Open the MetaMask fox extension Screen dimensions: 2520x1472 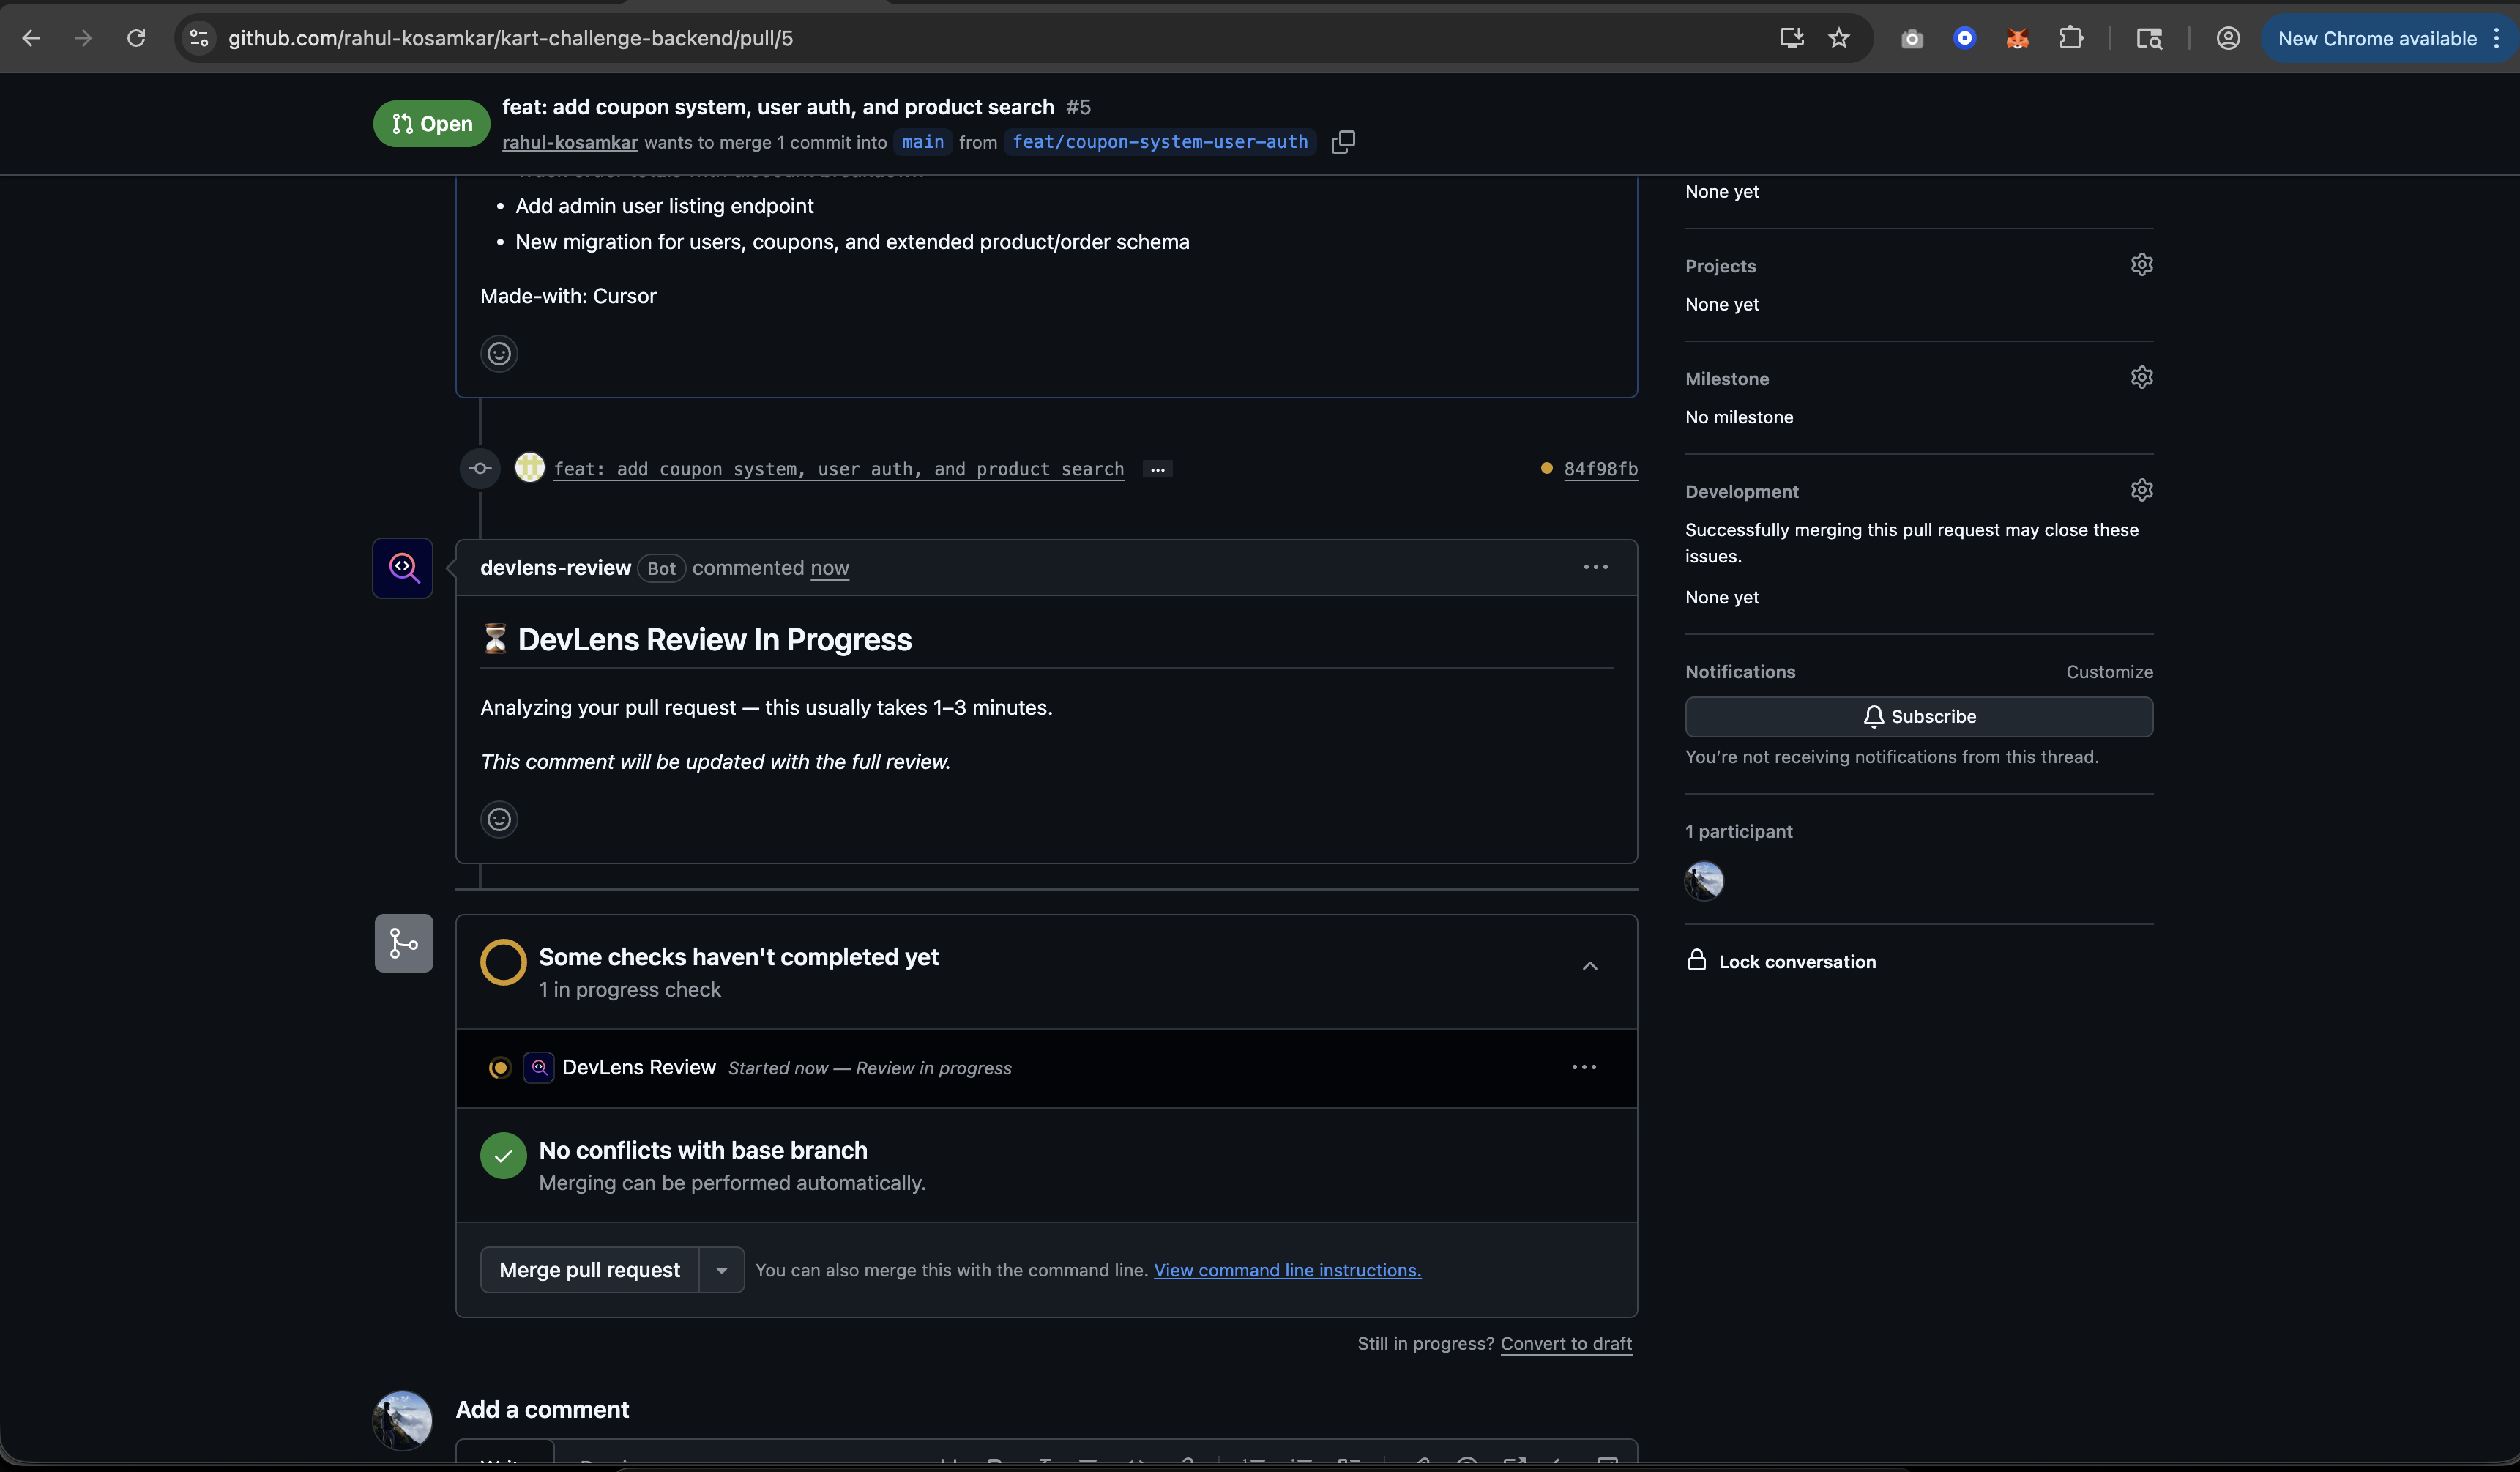tap(2017, 38)
